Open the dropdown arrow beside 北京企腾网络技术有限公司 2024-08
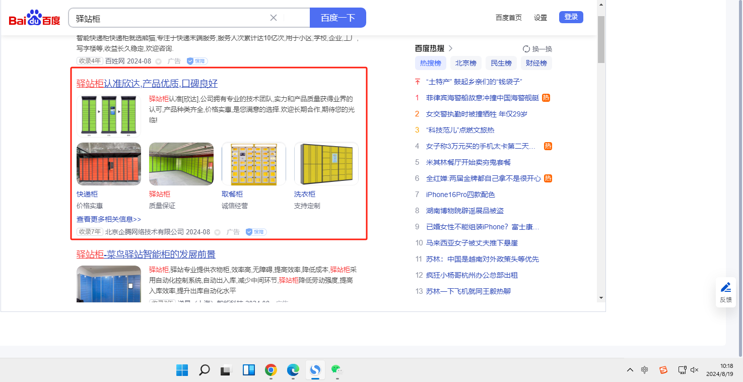 point(217,232)
